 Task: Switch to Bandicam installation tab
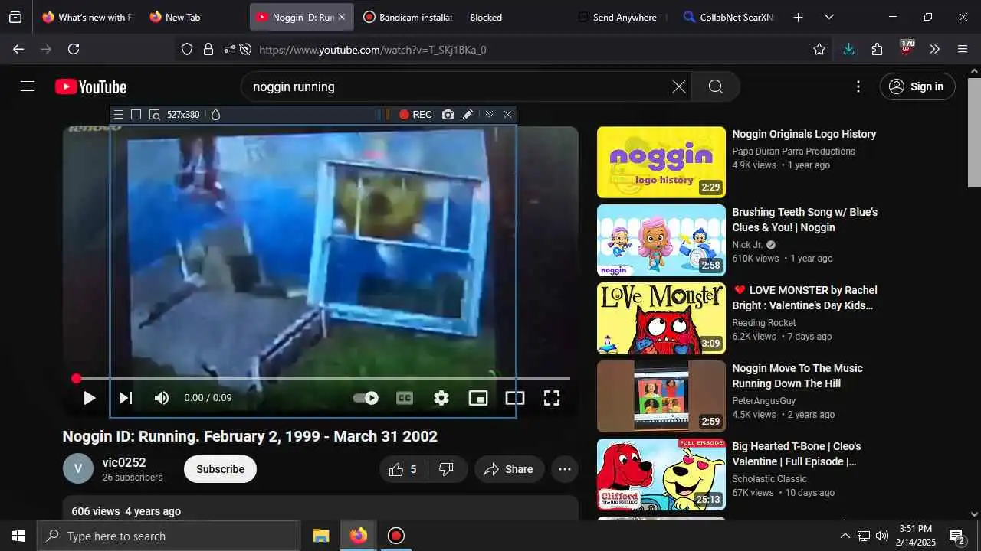(x=407, y=17)
